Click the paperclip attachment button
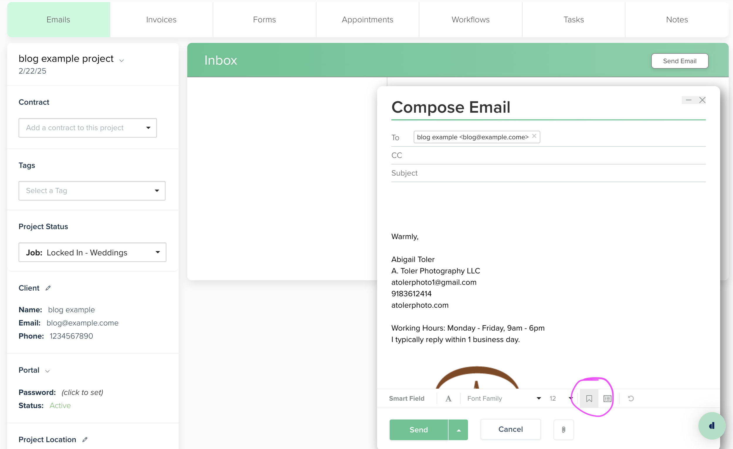This screenshot has width=733, height=449. click(x=564, y=429)
